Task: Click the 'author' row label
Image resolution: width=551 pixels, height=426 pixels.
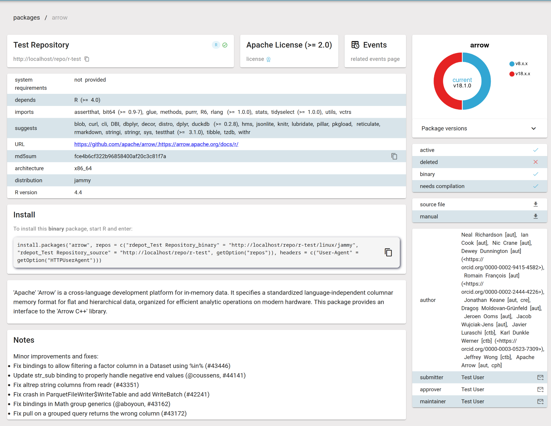Action: (x=428, y=300)
